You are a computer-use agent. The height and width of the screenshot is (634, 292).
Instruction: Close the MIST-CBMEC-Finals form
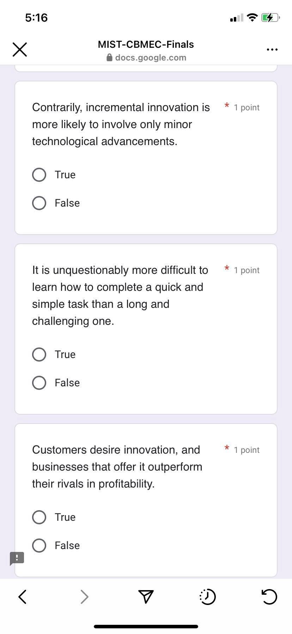click(x=19, y=49)
